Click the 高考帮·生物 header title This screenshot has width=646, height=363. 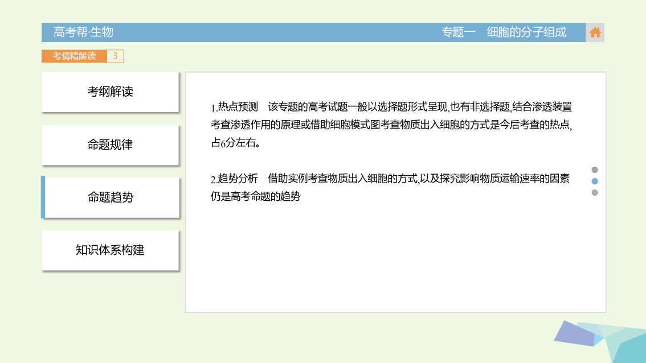[x=83, y=32]
